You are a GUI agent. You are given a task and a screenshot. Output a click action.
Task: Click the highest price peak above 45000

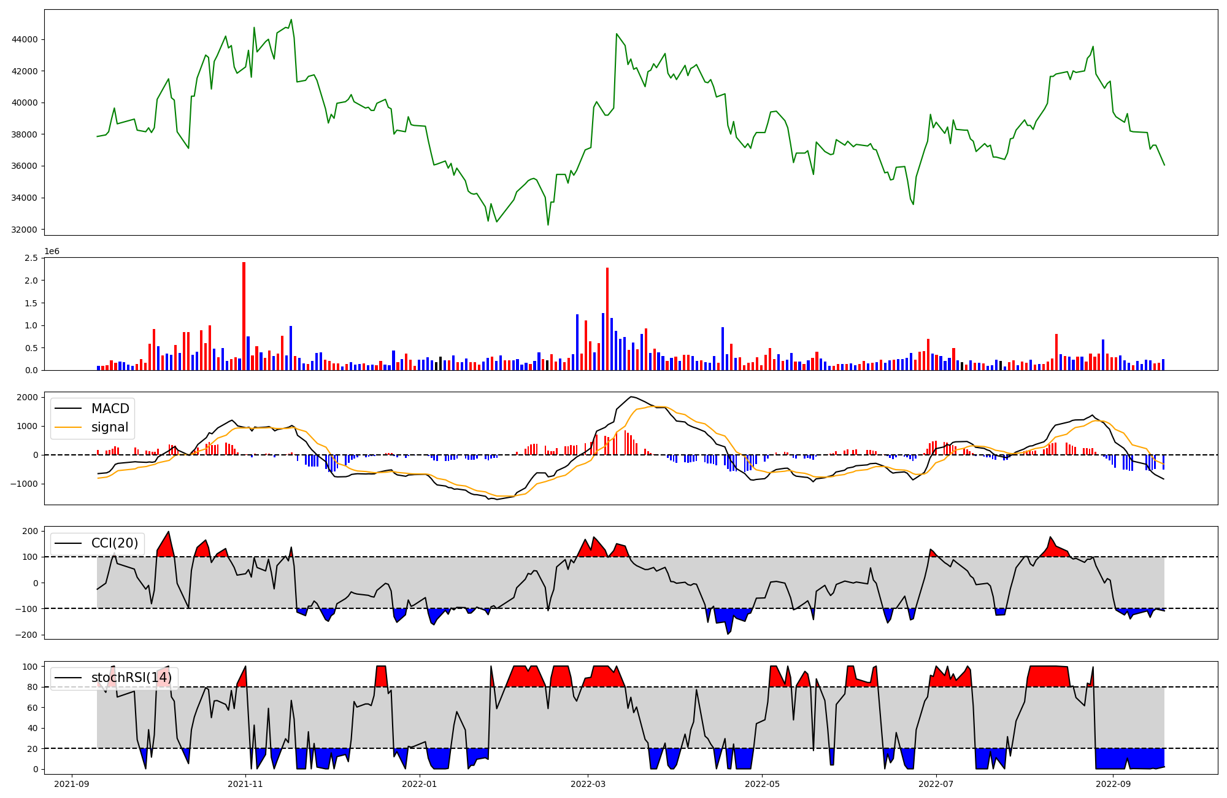[x=291, y=20]
